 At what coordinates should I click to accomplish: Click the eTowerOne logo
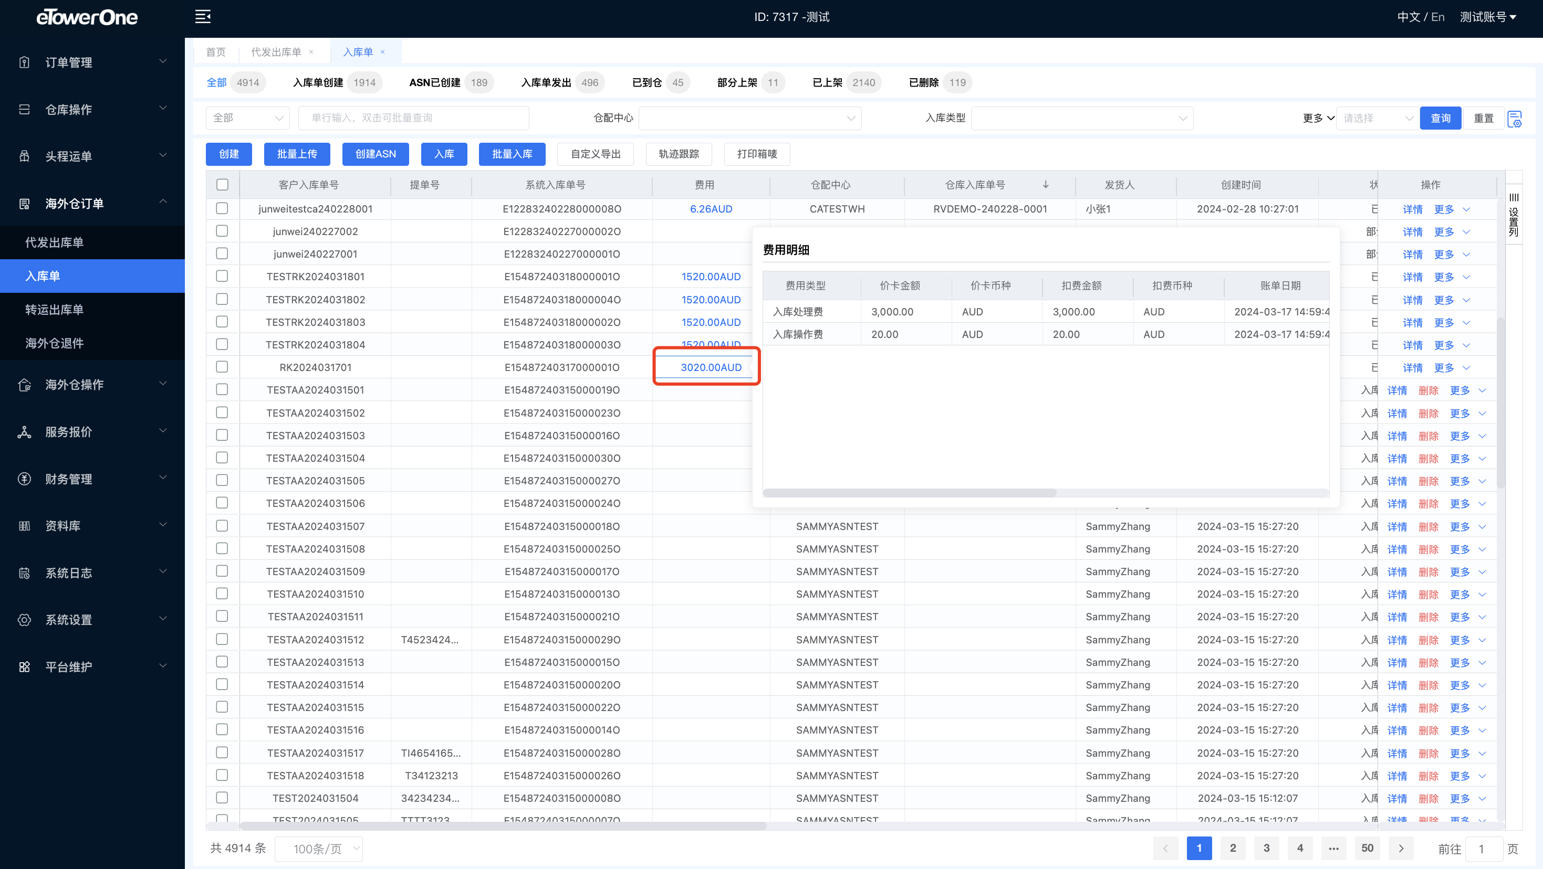pos(87,17)
